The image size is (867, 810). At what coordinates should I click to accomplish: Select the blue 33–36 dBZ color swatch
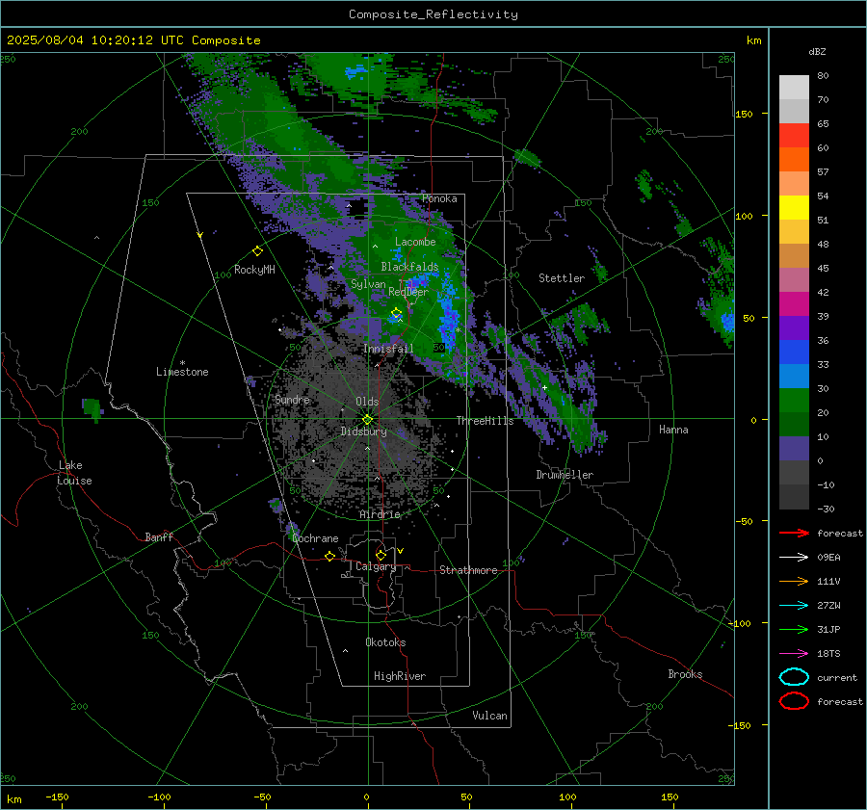coord(794,353)
